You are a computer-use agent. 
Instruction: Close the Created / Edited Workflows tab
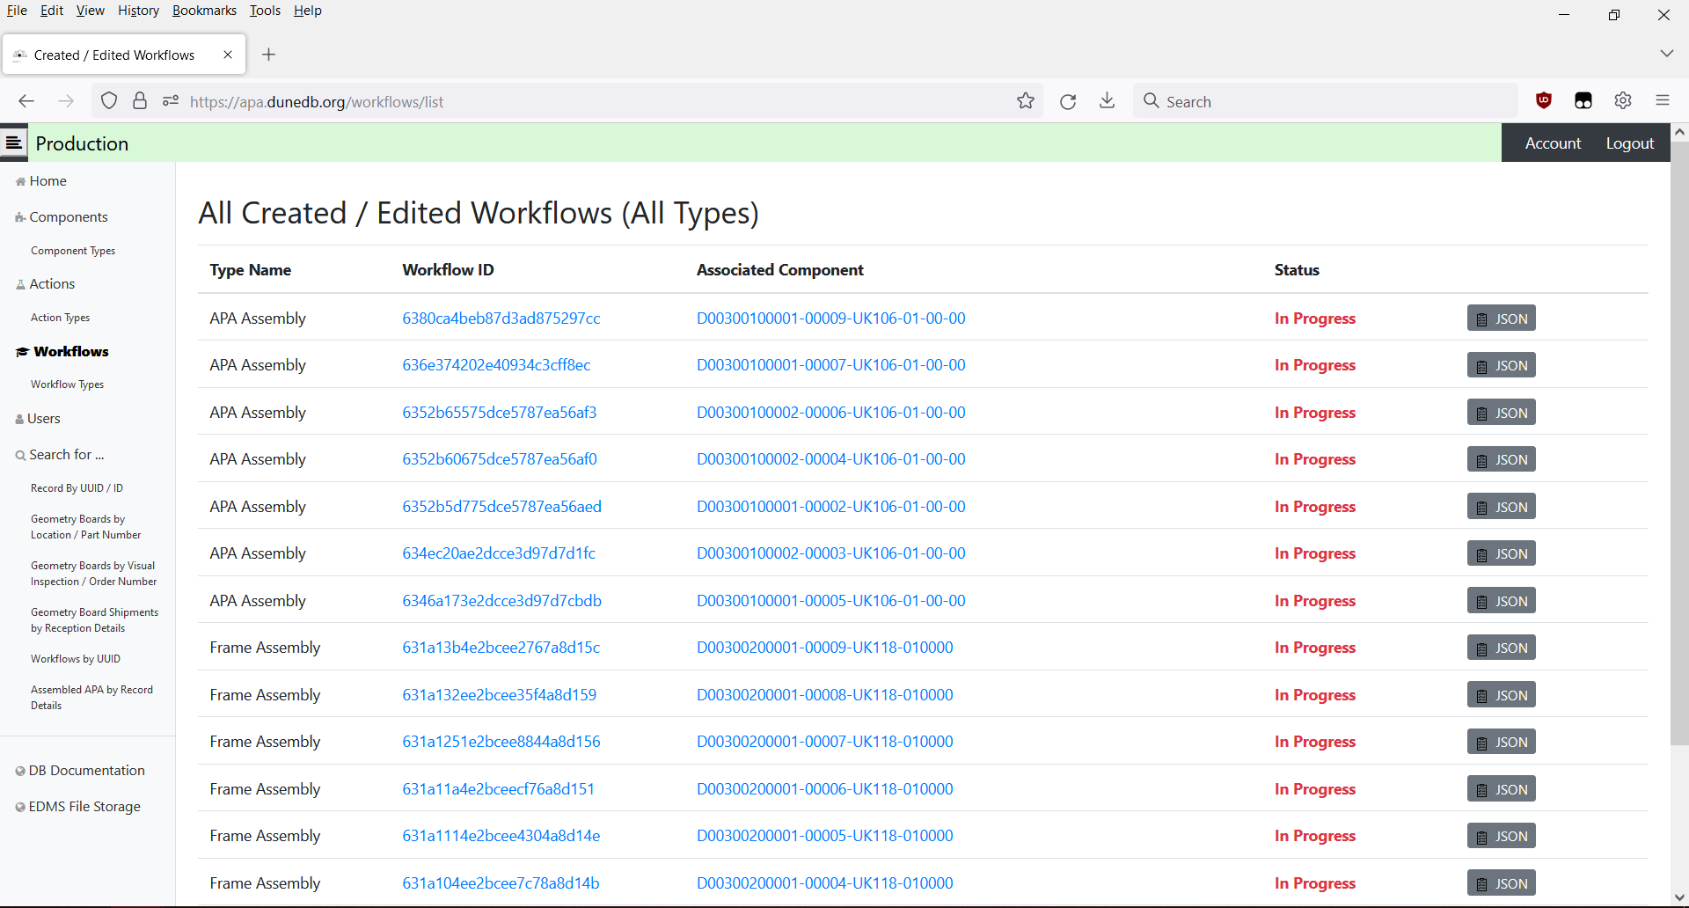pos(228,55)
